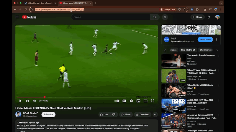The width and height of the screenshot is (236, 132).
Task: Open 'When Fighters HATED Each Other' title
Action: tap(200, 87)
